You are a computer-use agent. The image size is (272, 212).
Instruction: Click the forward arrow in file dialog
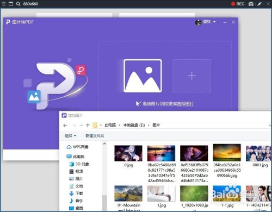74,126
